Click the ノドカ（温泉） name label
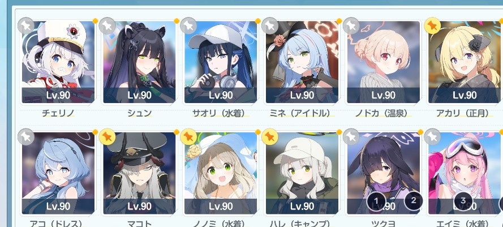The width and height of the screenshot is (503, 227). 381,113
